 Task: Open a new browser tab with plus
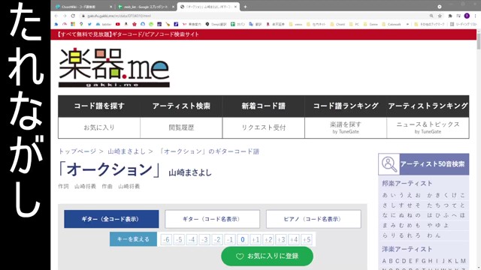click(x=245, y=7)
